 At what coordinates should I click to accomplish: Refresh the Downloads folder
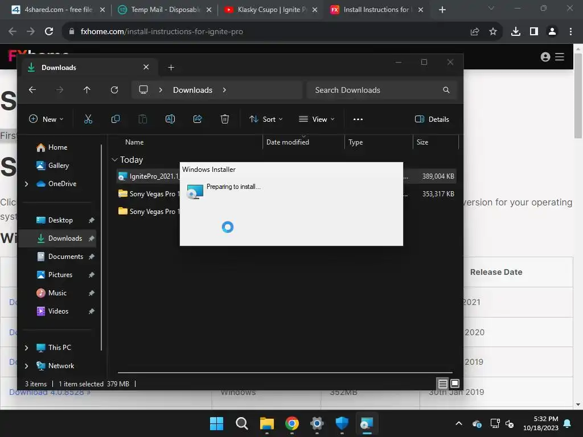click(114, 89)
